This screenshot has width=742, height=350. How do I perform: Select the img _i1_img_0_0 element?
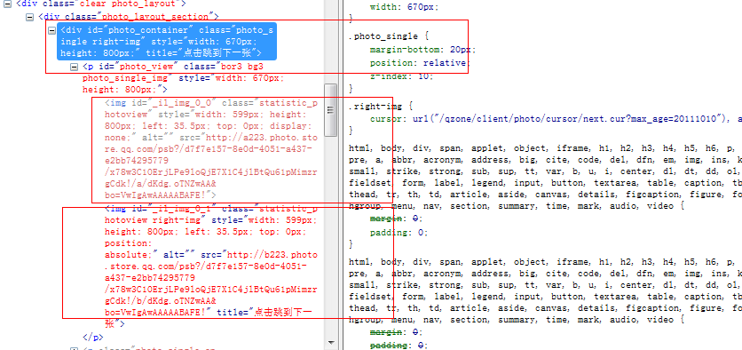click(x=211, y=148)
